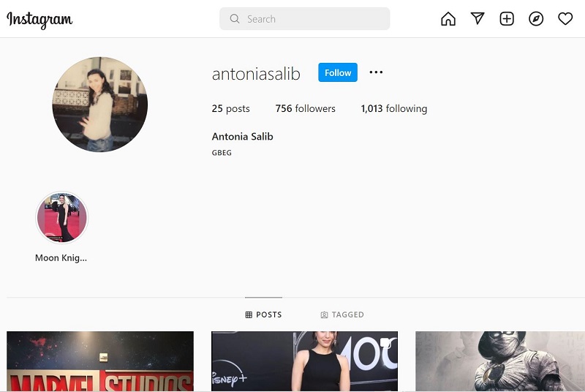Go to the Instagram home feed icon
This screenshot has width=585, height=392.
448,18
